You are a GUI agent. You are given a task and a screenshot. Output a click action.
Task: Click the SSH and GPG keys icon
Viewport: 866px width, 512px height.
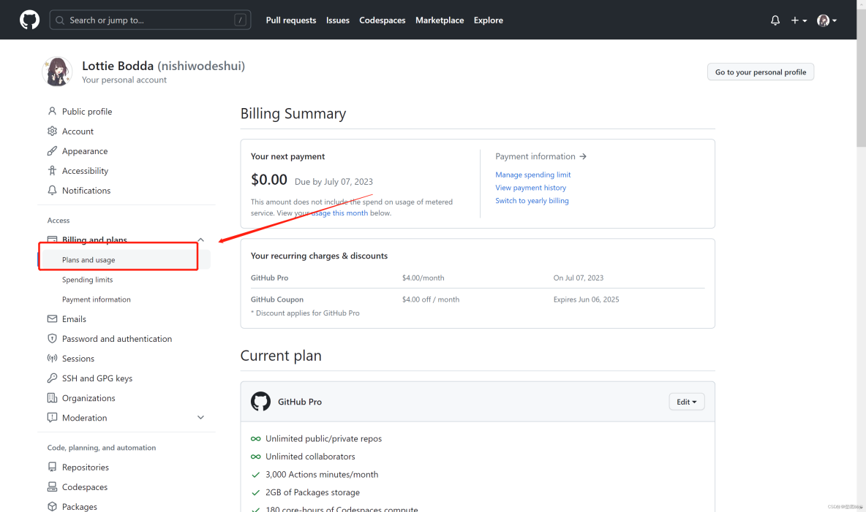pyautogui.click(x=52, y=378)
